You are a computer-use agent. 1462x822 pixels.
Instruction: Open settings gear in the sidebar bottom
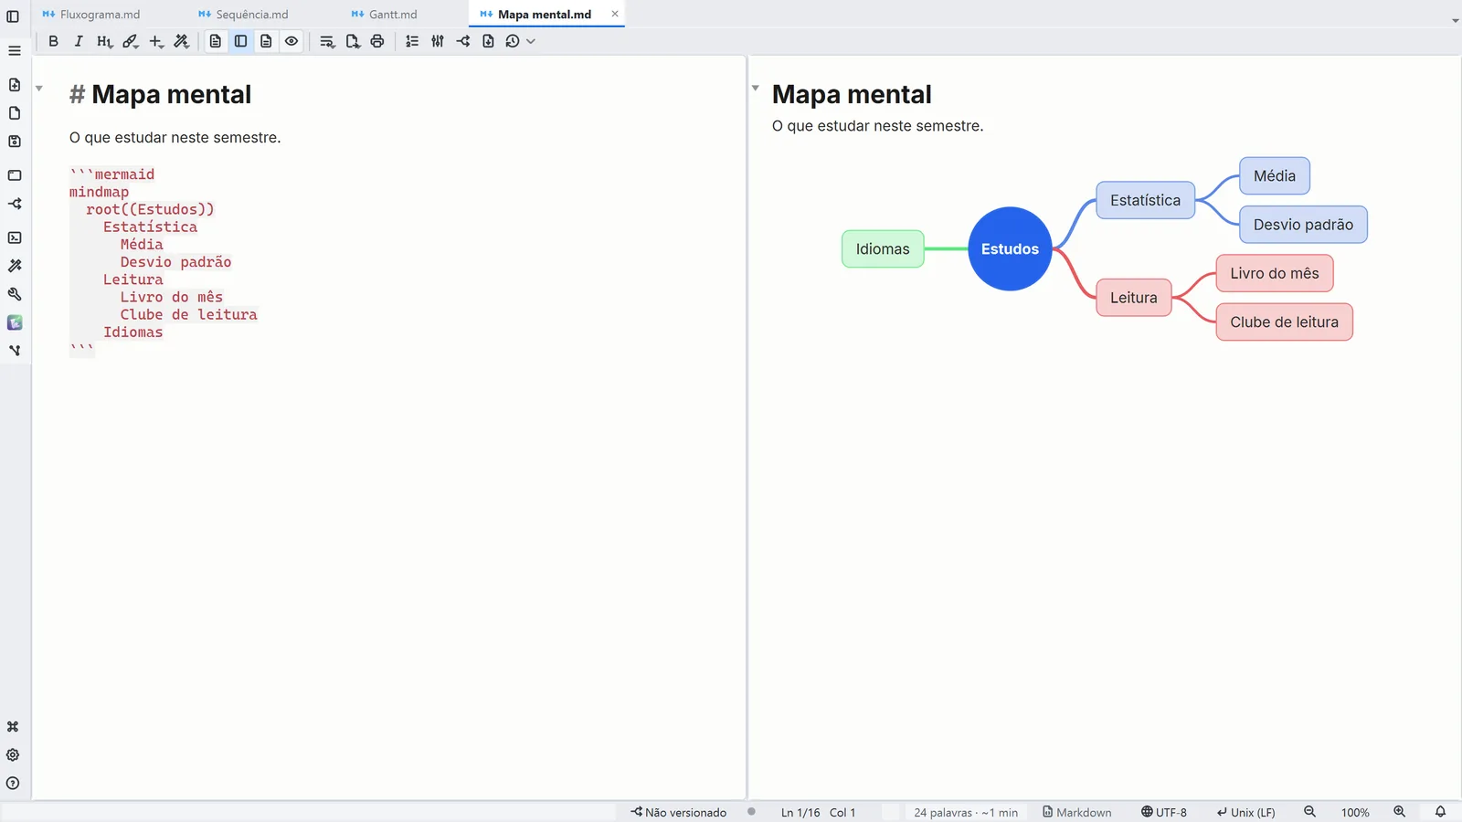tap(13, 755)
